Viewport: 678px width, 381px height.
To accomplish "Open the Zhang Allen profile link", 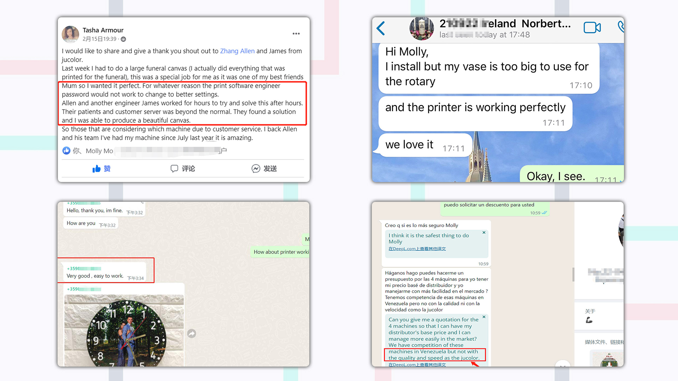I will tap(237, 51).
